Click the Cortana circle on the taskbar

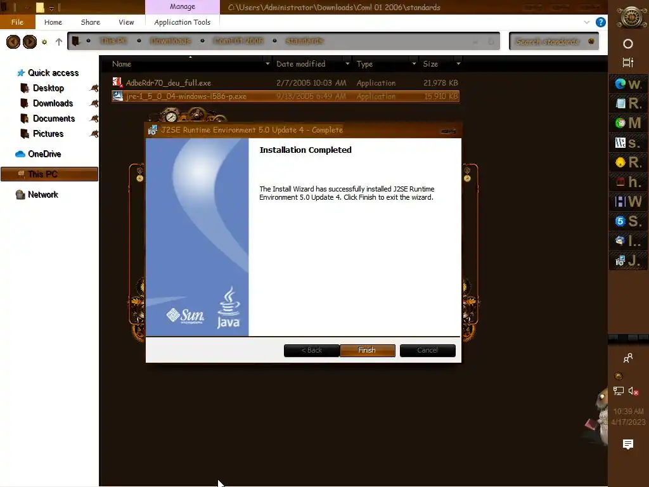pos(628,44)
